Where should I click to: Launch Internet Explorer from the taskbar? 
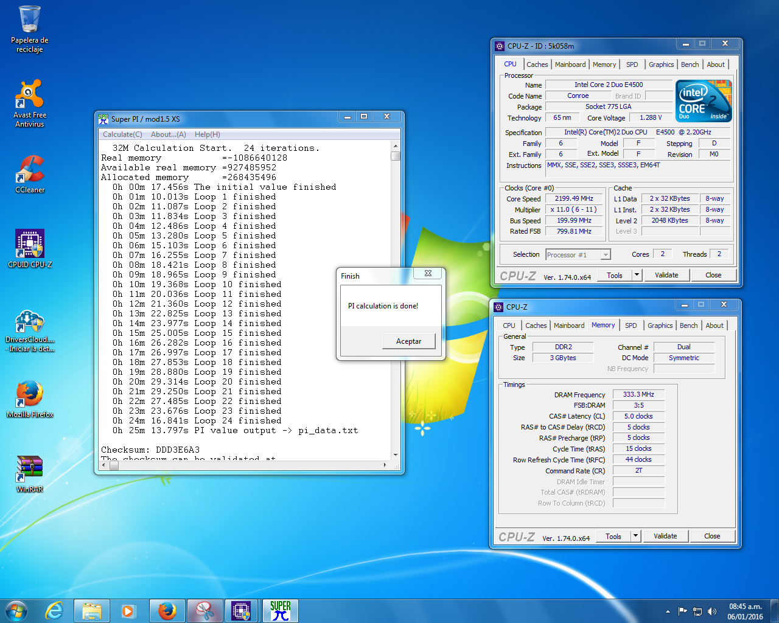click(x=55, y=611)
